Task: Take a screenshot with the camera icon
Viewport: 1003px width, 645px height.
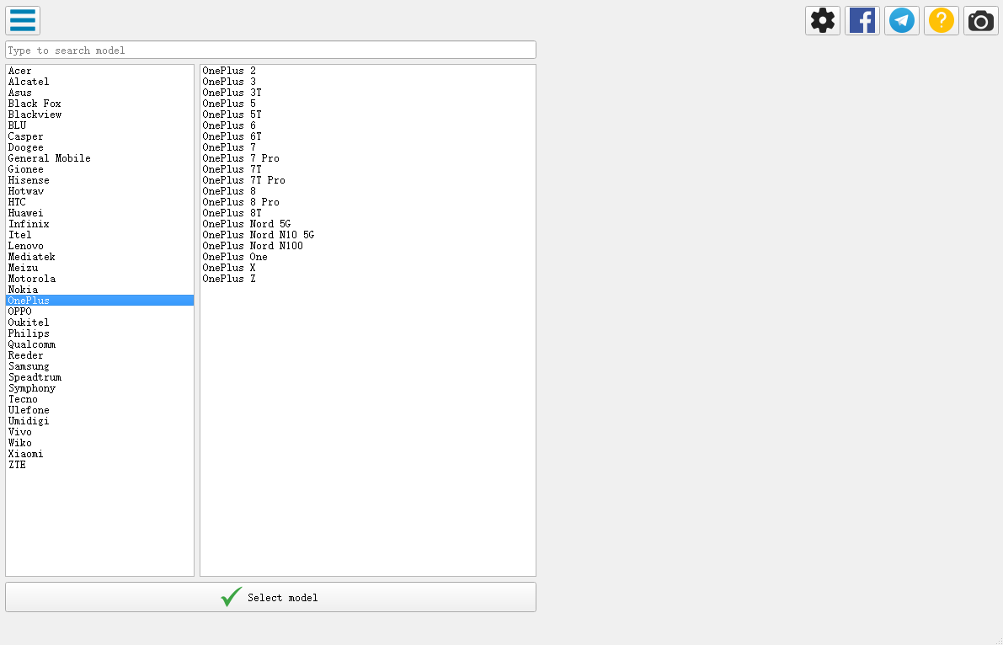Action: pos(980,20)
